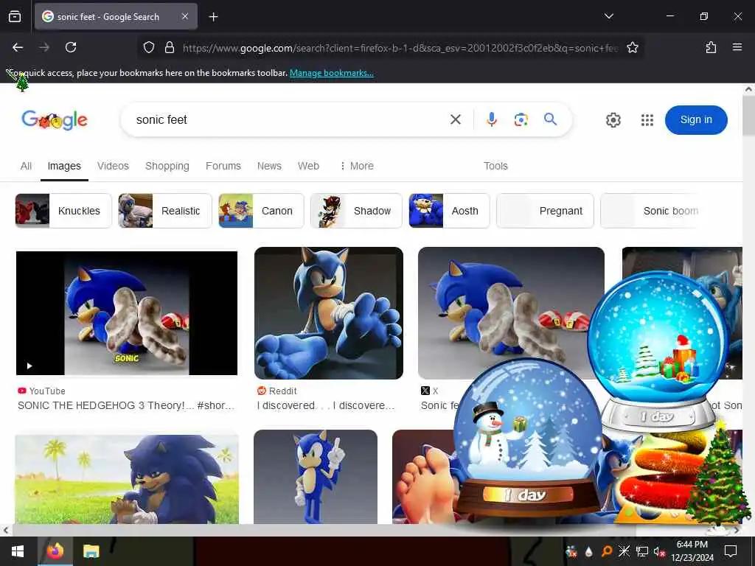This screenshot has height=566, width=755.
Task: Open muted volume tray icon
Action: [x=659, y=551]
